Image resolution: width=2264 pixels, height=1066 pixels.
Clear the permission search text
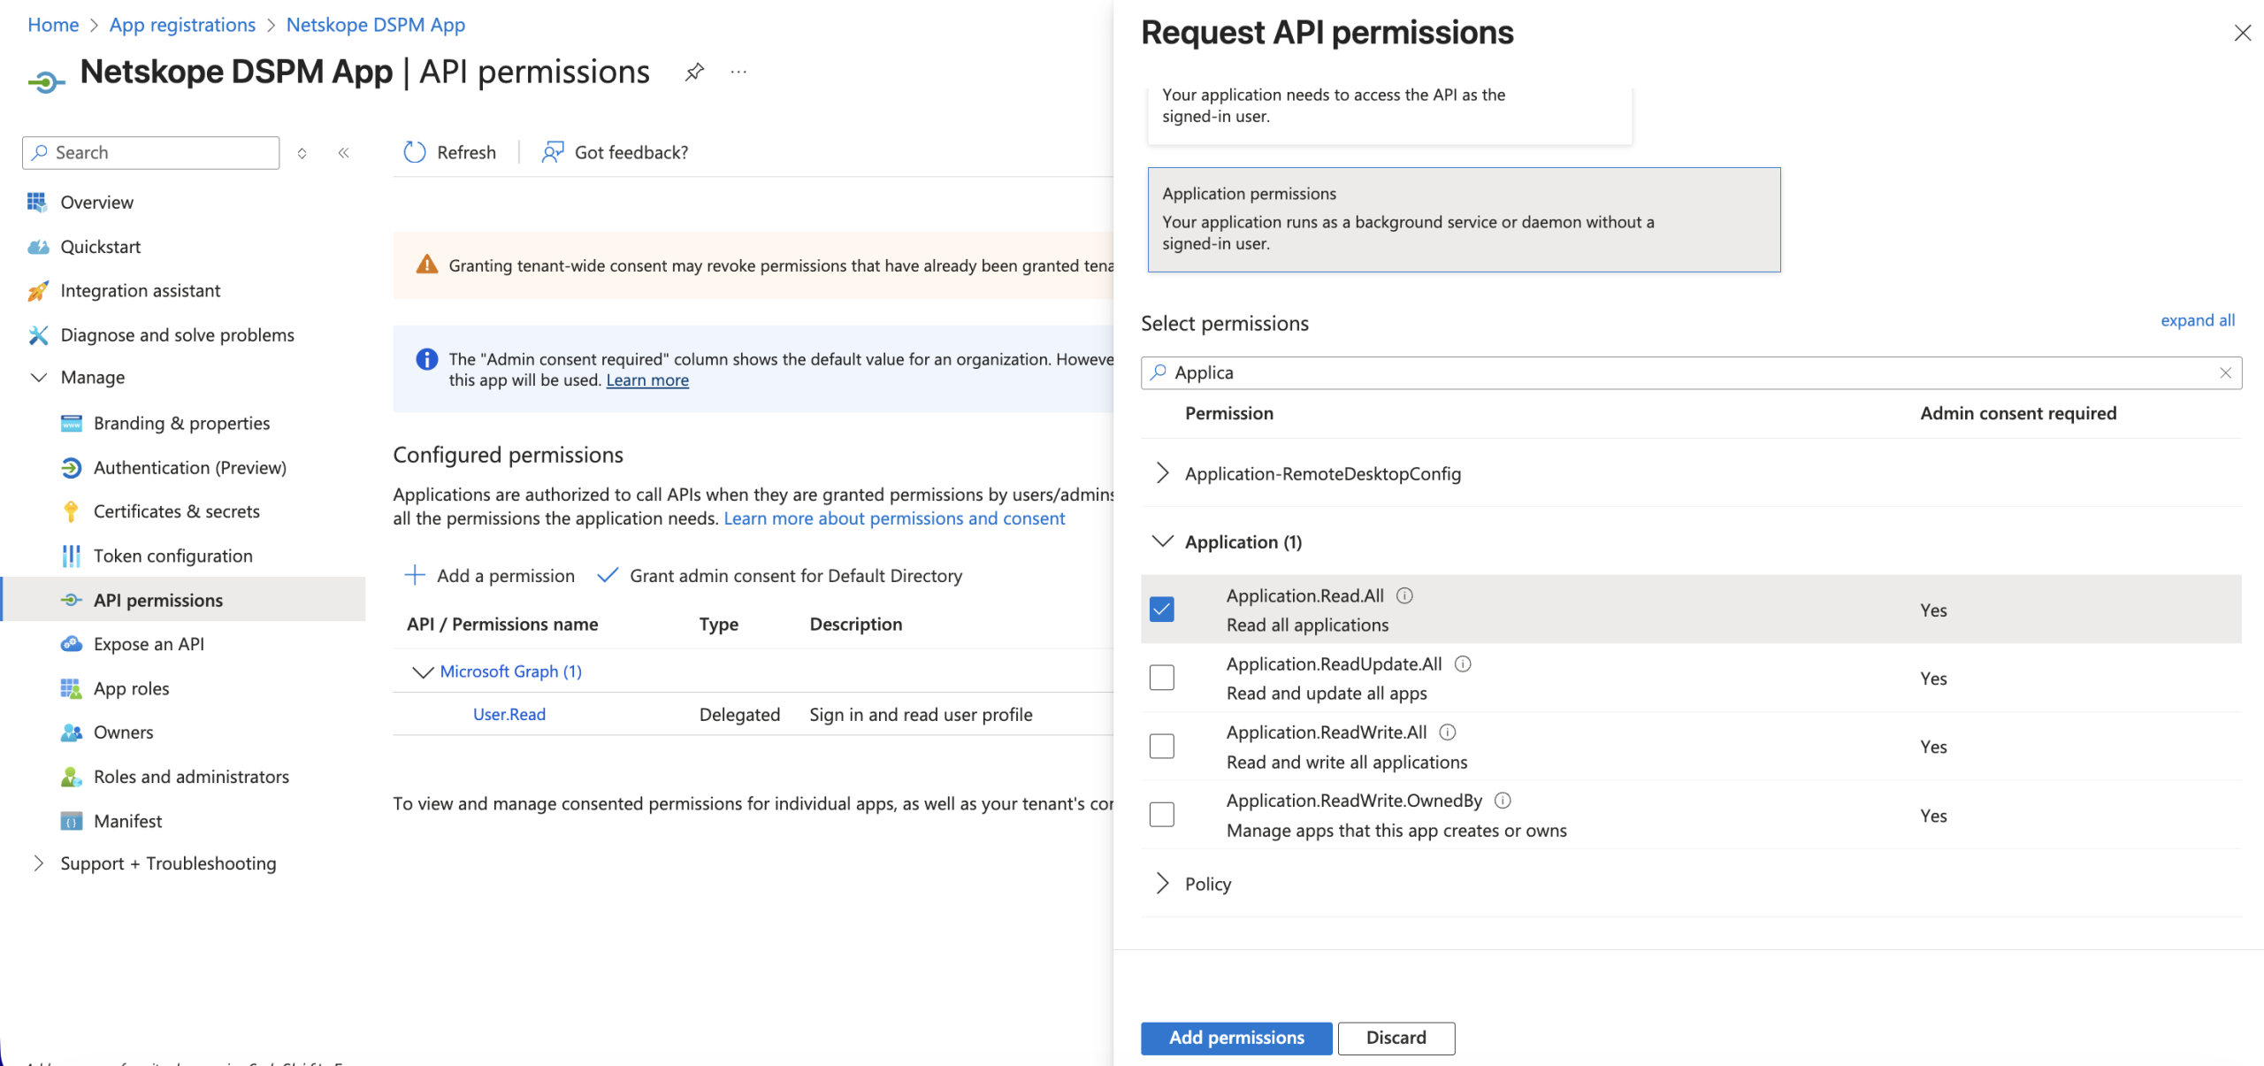click(x=2225, y=372)
